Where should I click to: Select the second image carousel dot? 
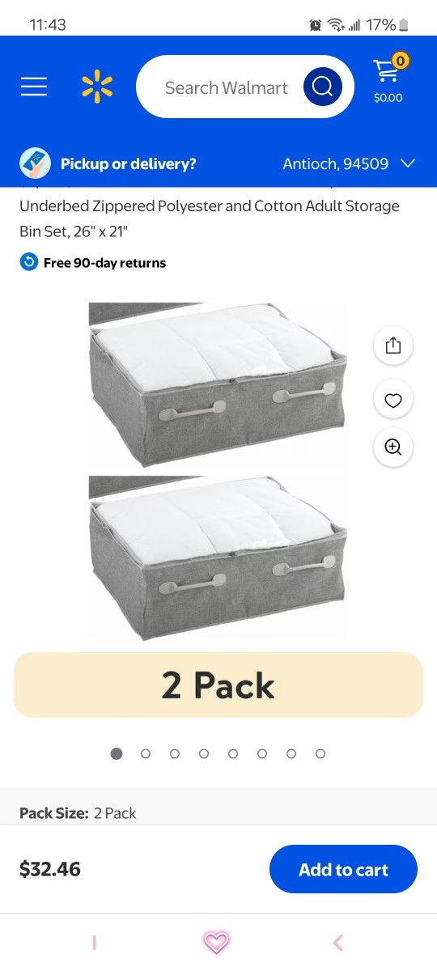(146, 753)
